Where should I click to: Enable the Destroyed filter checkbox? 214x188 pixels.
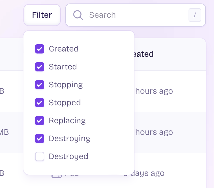click(x=40, y=156)
